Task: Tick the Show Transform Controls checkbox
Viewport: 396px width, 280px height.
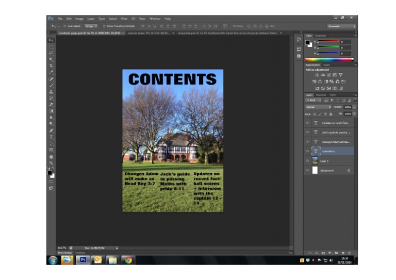Action: 104,26
